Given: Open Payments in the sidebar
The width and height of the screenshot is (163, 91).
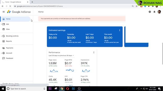Looking at the screenshot, I should click(10, 48).
